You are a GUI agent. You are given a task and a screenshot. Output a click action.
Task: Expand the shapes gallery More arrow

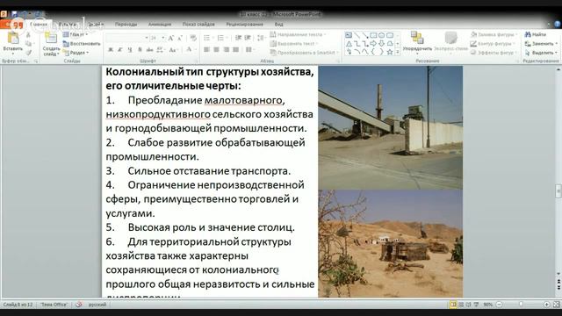[x=398, y=53]
